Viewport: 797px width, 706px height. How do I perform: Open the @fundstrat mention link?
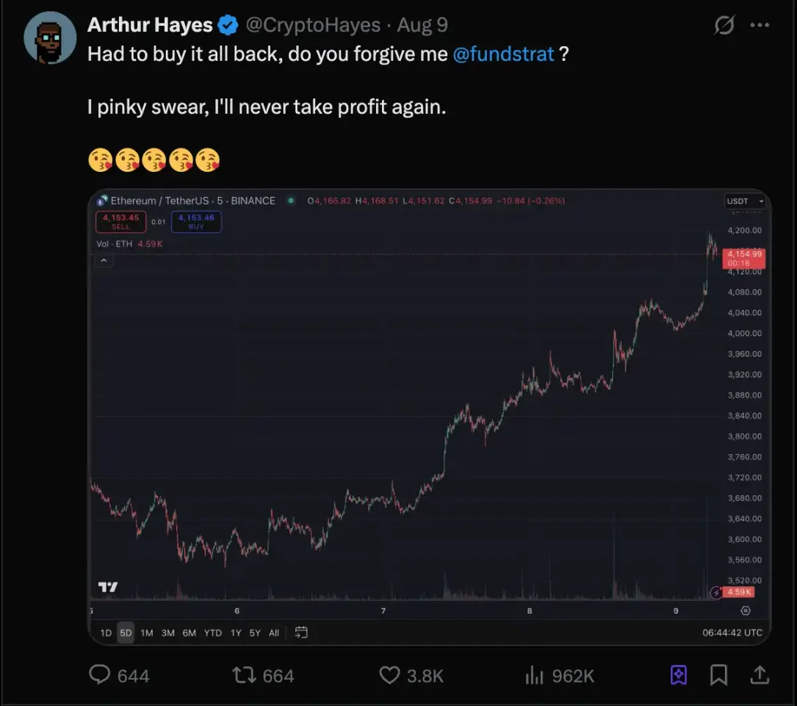click(x=504, y=54)
